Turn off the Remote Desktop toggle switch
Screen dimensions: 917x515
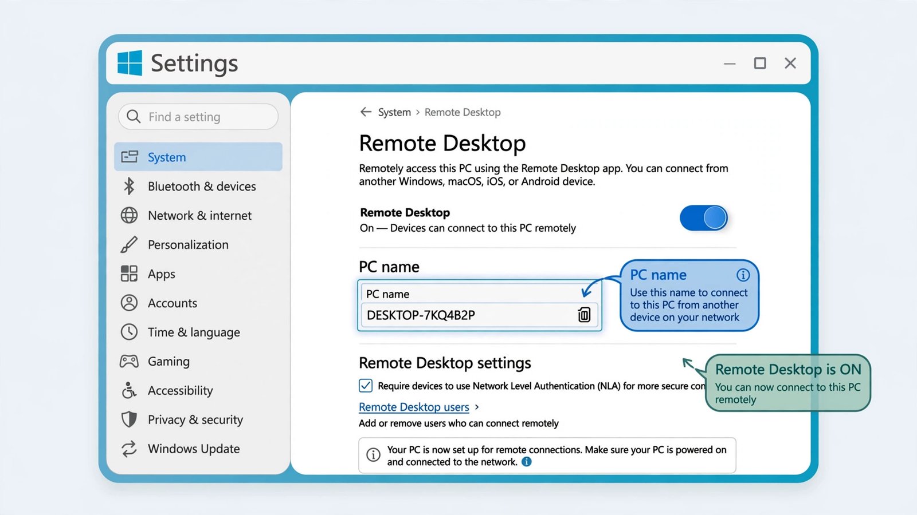(704, 218)
